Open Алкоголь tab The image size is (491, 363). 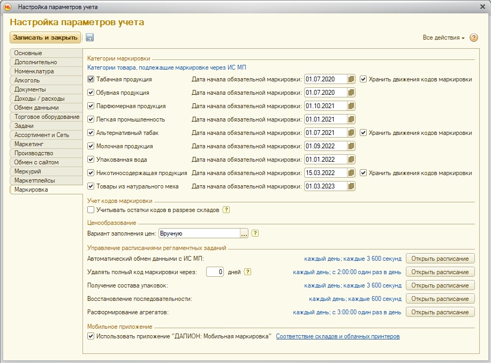(46, 80)
